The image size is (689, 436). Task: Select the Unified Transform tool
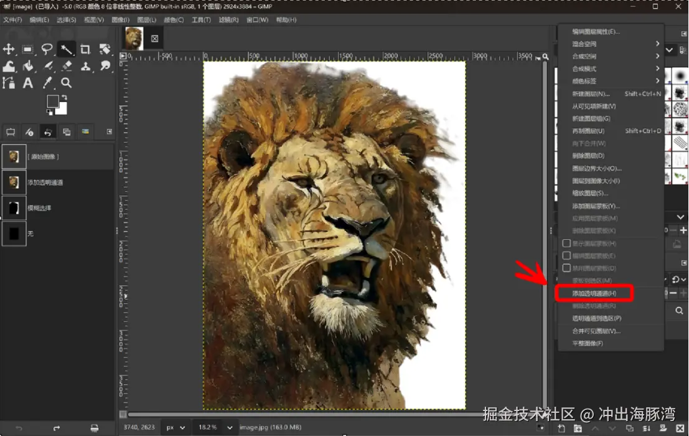pyautogui.click(x=105, y=49)
